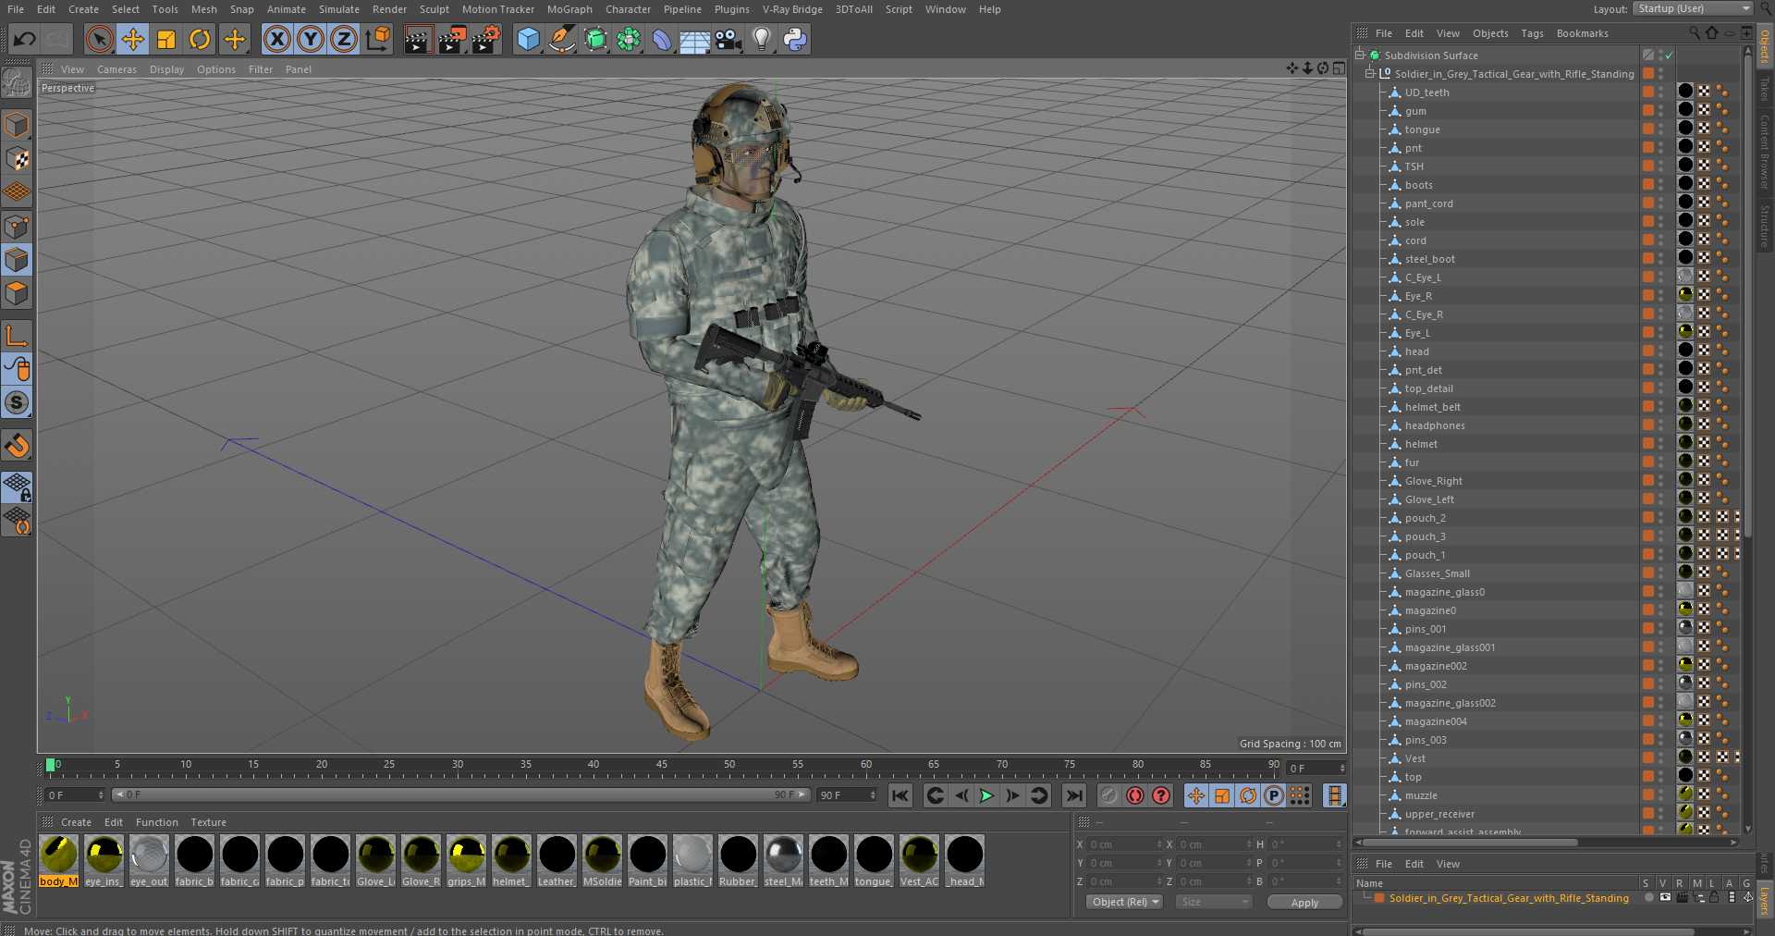The image size is (1775, 936).
Task: Select the Scale tool
Action: click(x=166, y=39)
